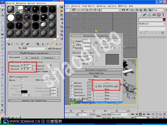Click Get Material icon in Material Editor
This screenshot has width=167, height=125.
coord(9,44)
